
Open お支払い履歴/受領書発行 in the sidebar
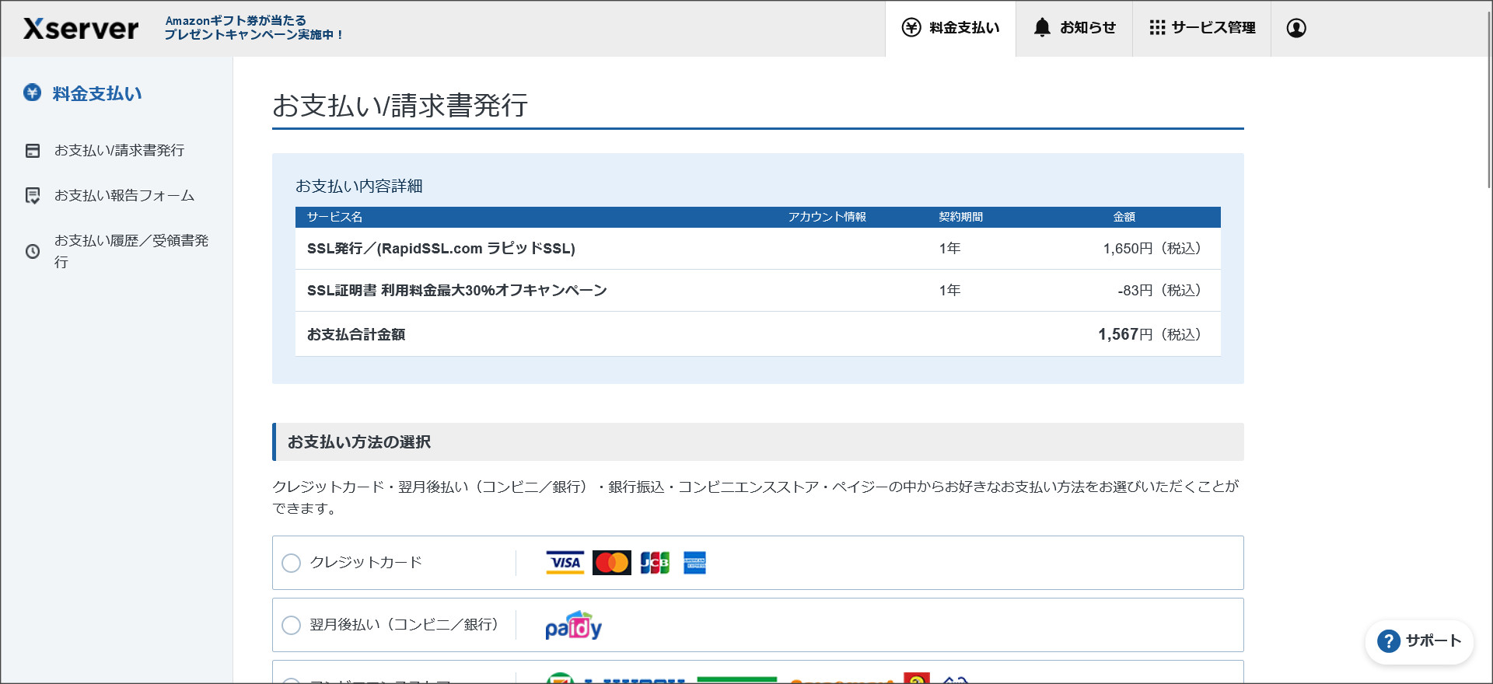click(131, 251)
